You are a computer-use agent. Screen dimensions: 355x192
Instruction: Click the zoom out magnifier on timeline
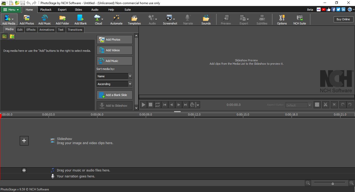[308, 183]
